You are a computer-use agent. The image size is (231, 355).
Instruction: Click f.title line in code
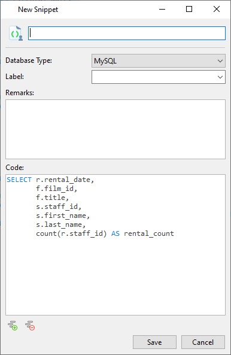52,198
